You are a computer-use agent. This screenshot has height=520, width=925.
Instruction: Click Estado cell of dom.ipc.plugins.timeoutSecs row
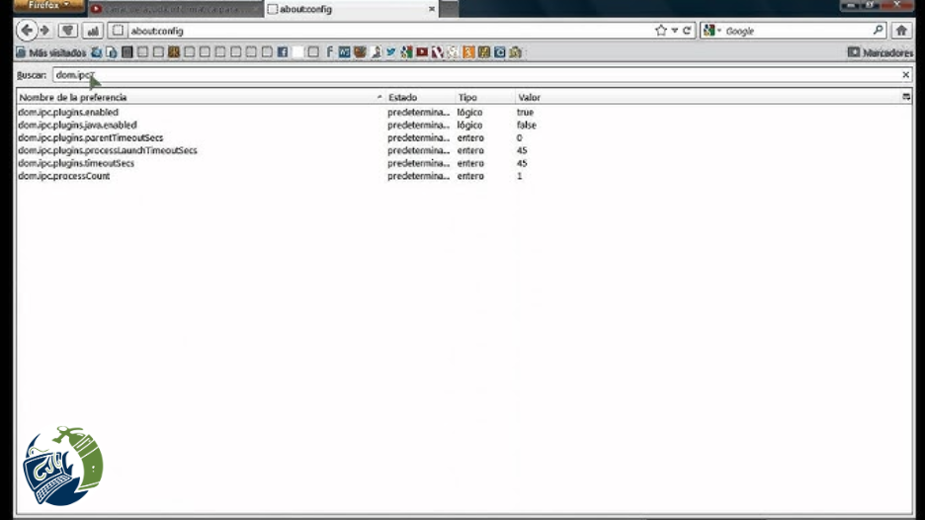[418, 163]
